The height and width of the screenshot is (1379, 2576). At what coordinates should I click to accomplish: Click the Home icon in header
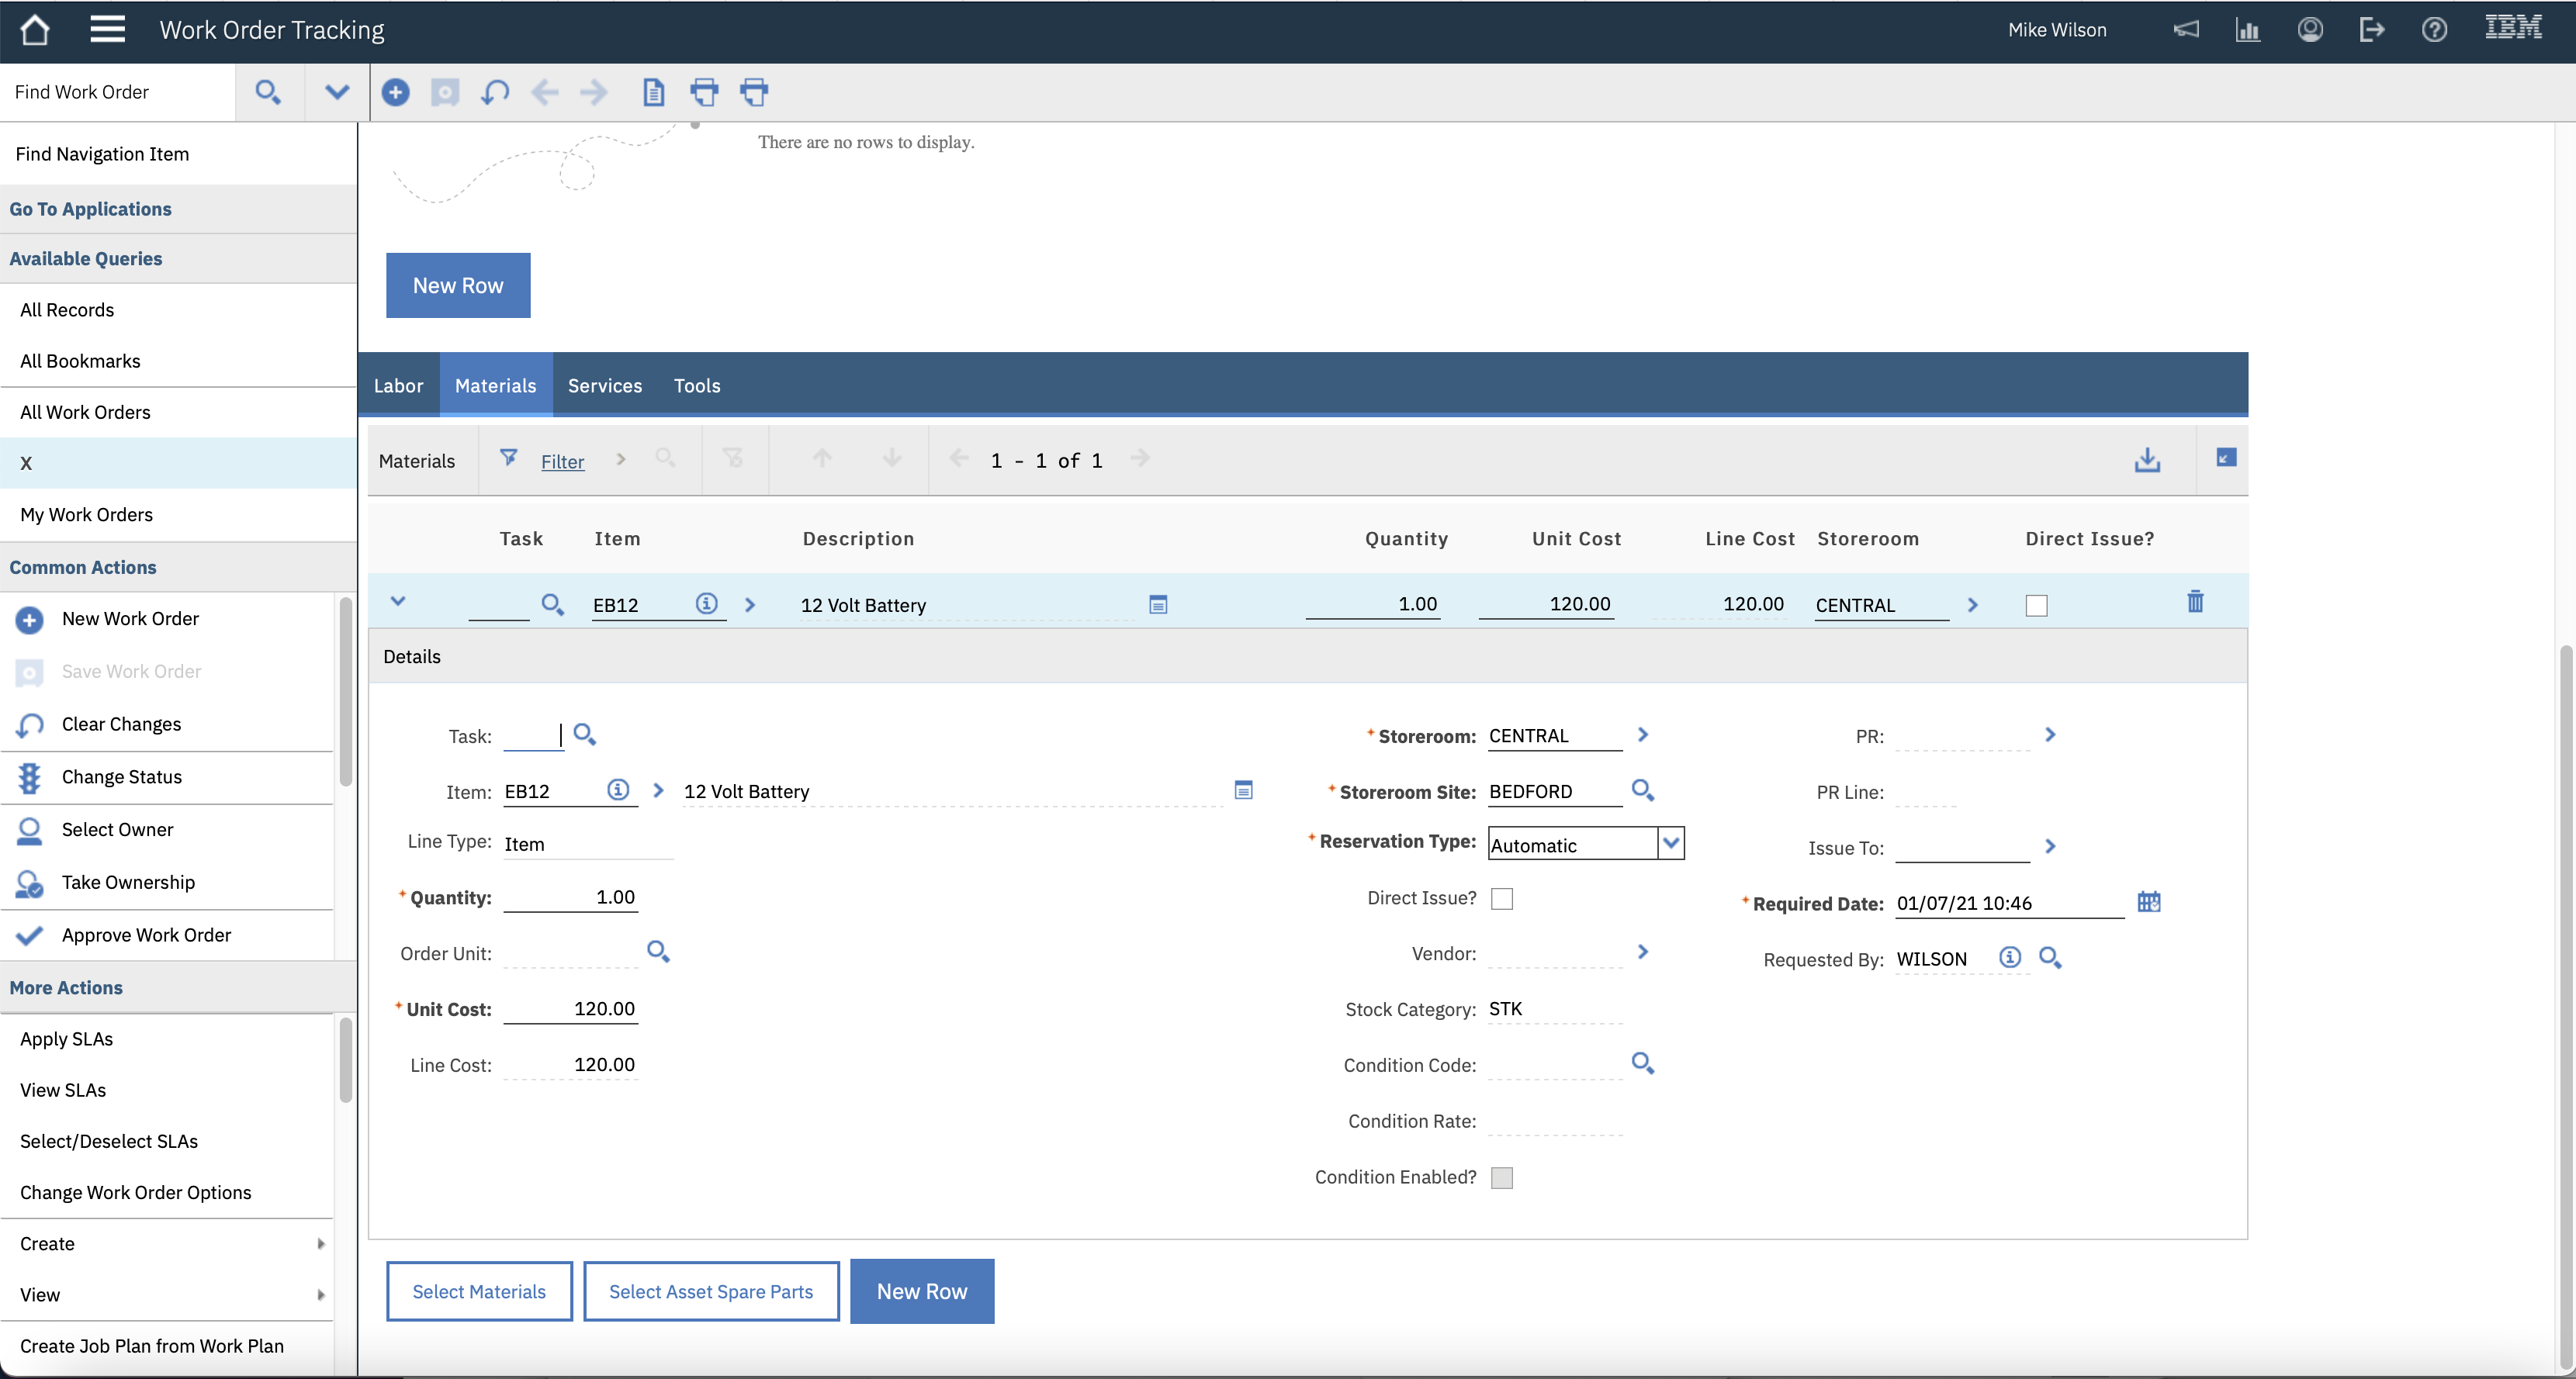pyautogui.click(x=35, y=30)
